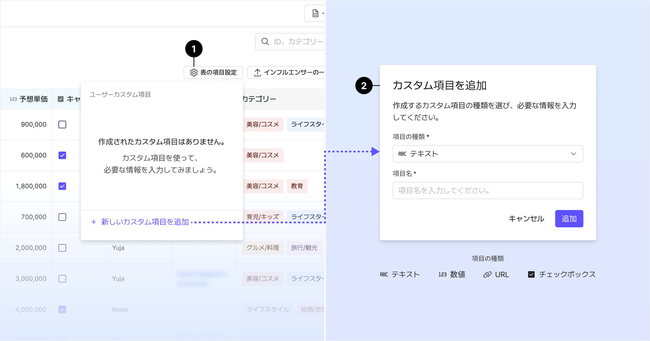Click gear icon in 表の項目設定 button
Image resolution: width=650 pixels, height=341 pixels.
pyautogui.click(x=194, y=73)
